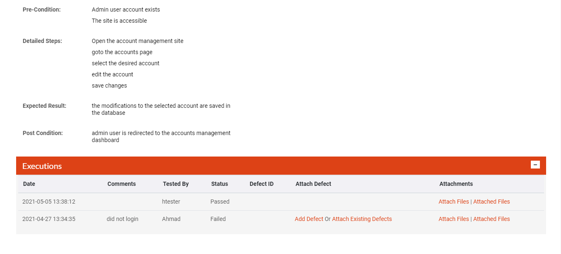This screenshot has width=561, height=254.
Task: Click the Expected Result section label
Action: (44, 106)
